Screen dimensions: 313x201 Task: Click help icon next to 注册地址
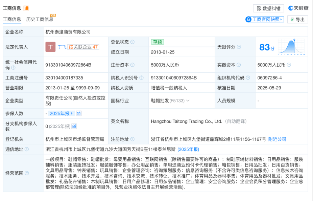pos(133,139)
